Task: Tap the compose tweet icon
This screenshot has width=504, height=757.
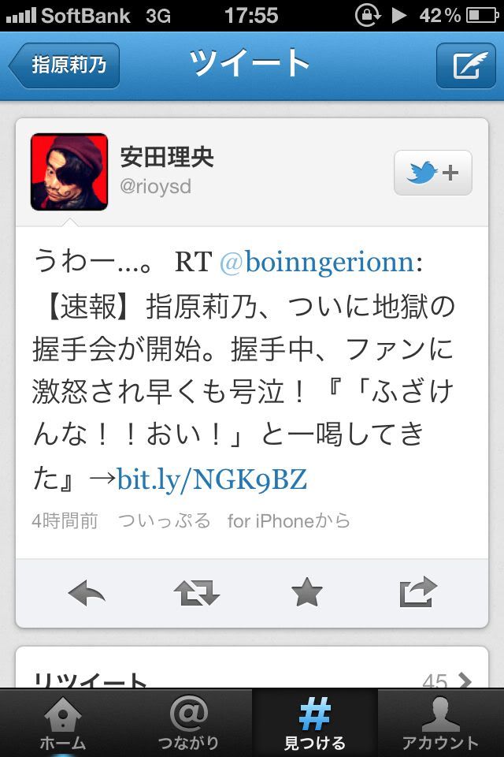Action: [x=466, y=65]
